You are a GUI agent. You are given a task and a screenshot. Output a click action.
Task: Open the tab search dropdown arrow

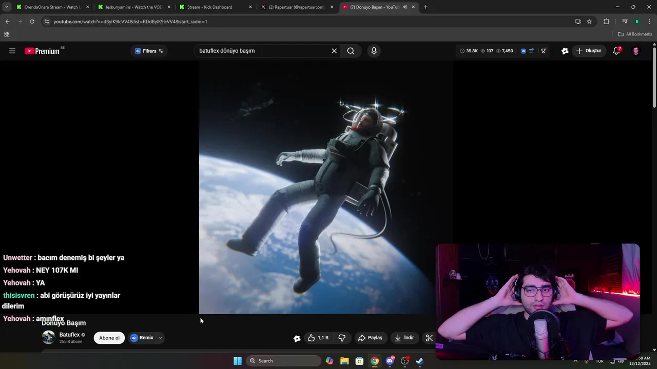(x=7, y=7)
